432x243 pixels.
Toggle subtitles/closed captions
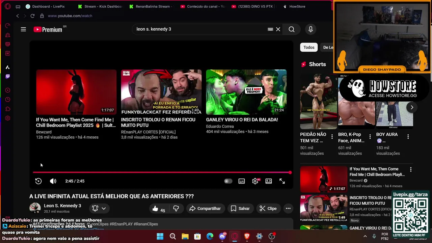coord(242,181)
